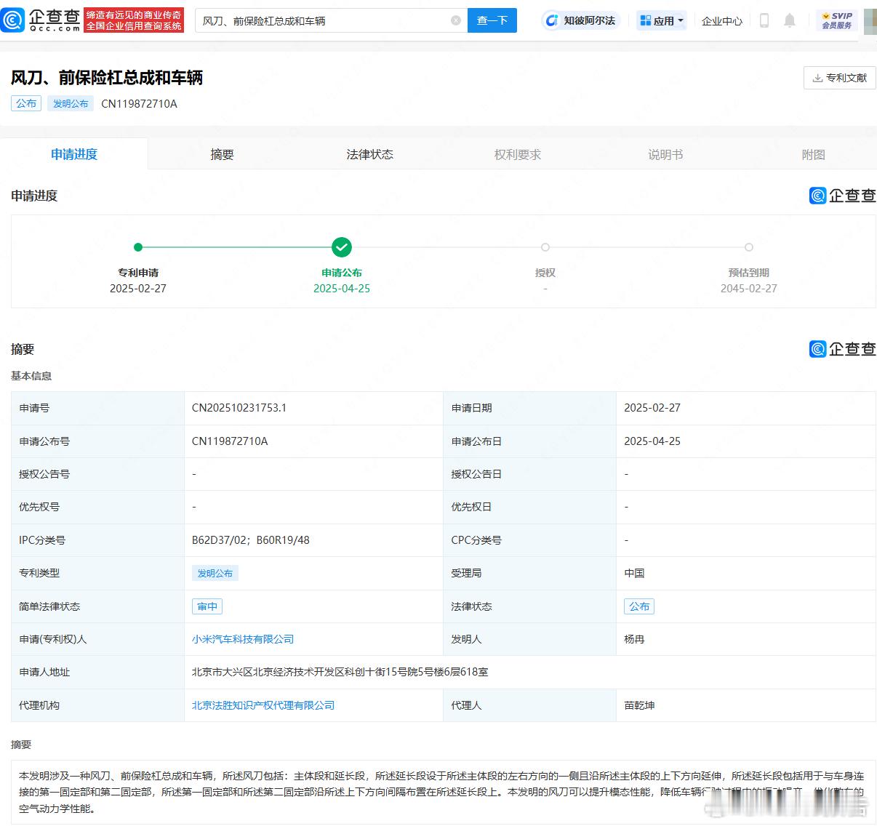Open the mobile phone app icon
Image resolution: width=877 pixels, height=826 pixels.
(x=764, y=20)
